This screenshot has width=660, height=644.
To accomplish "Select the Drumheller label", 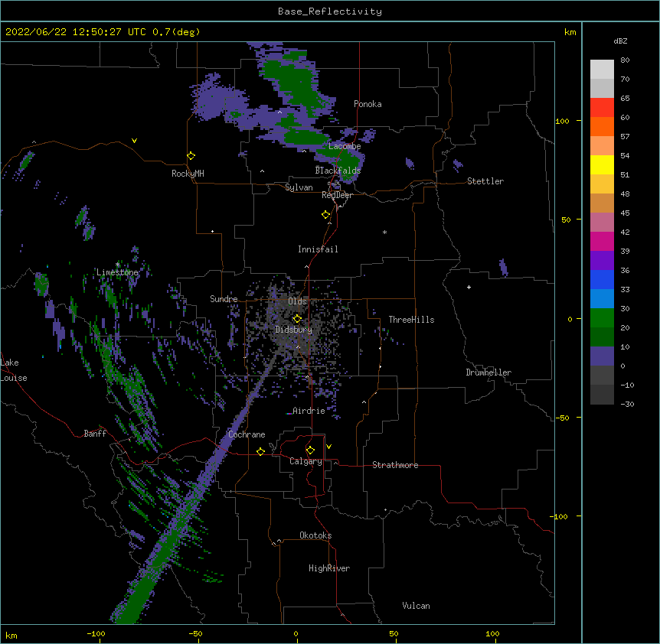I will tap(488, 372).
